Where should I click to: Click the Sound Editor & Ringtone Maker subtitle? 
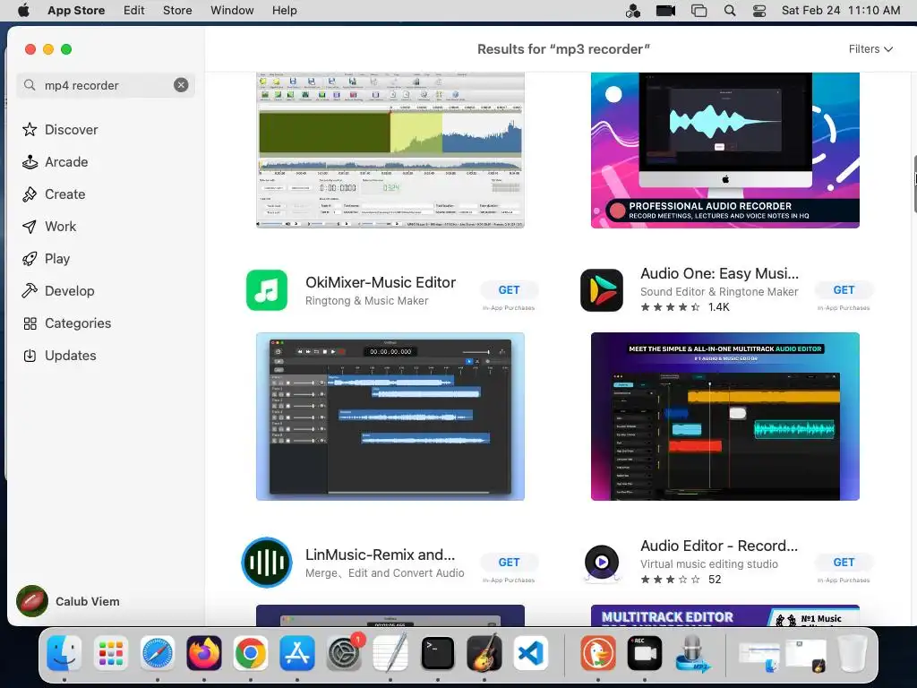click(719, 292)
